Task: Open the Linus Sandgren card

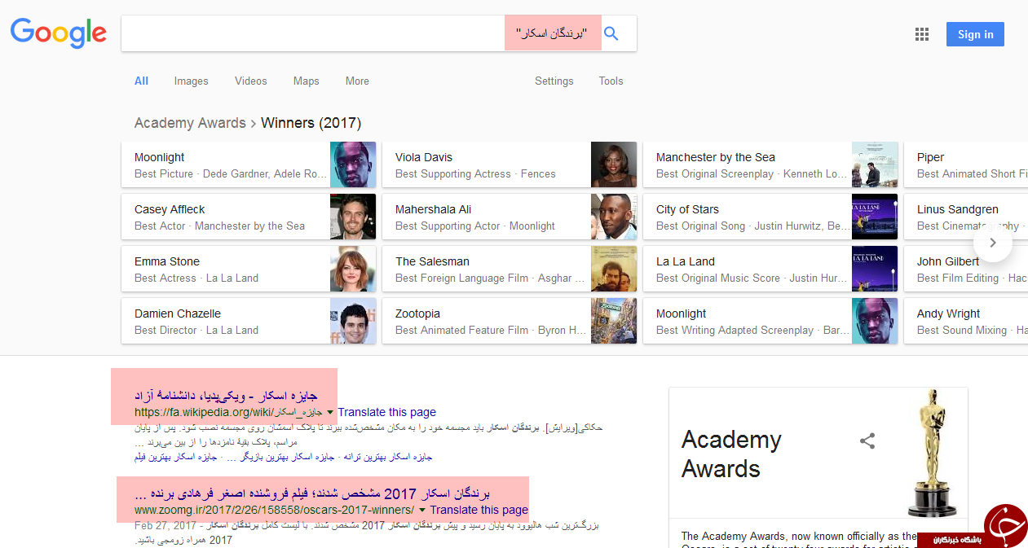Action: coord(966,217)
